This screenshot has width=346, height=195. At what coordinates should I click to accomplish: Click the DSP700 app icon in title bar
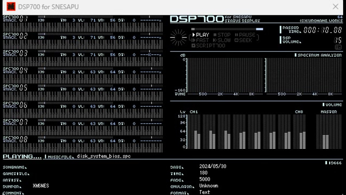[x=11, y=6]
